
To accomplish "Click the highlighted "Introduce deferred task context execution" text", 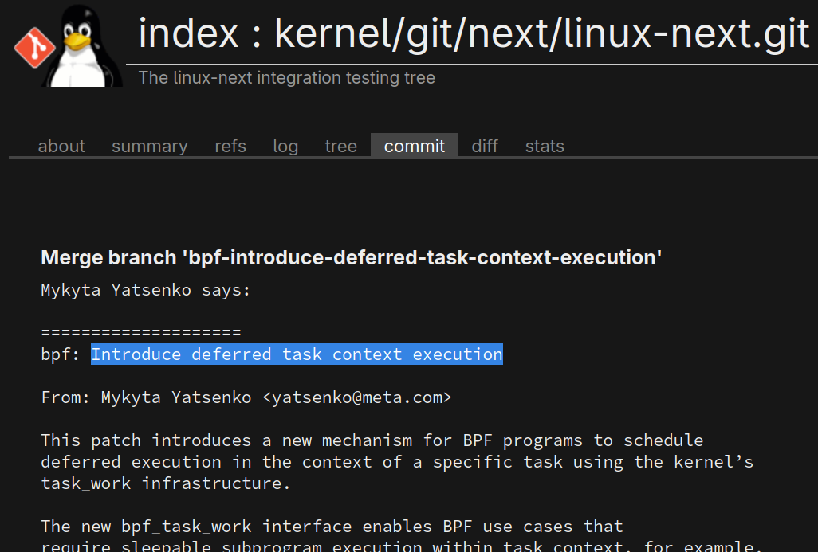I will click(x=297, y=354).
